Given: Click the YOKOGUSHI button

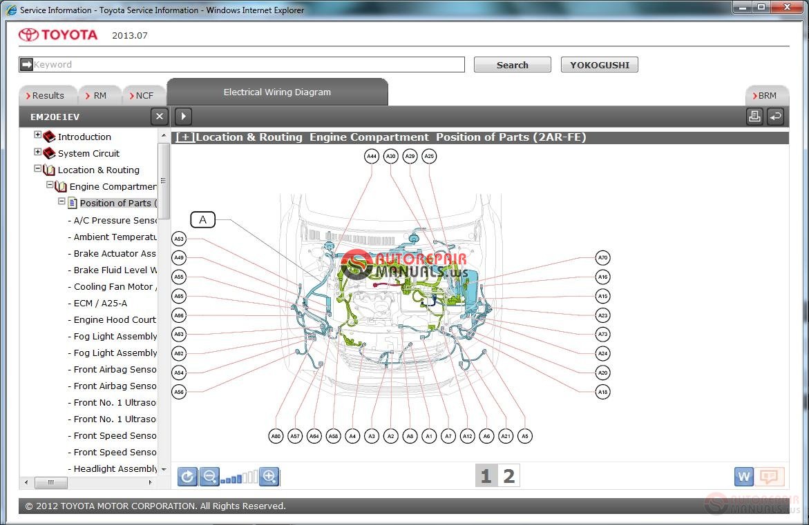Looking at the screenshot, I should (600, 65).
